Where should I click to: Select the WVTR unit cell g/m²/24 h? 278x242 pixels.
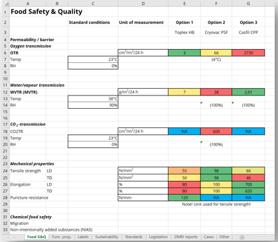143,92
